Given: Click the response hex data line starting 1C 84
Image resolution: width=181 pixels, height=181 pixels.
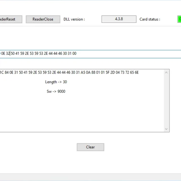Looking at the screenshot, I should (x=69, y=72).
